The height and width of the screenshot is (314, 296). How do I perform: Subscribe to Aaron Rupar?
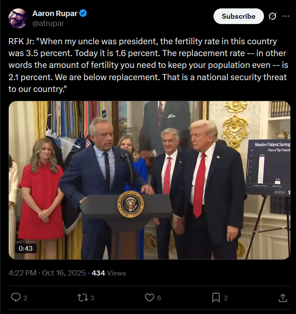pos(238,16)
